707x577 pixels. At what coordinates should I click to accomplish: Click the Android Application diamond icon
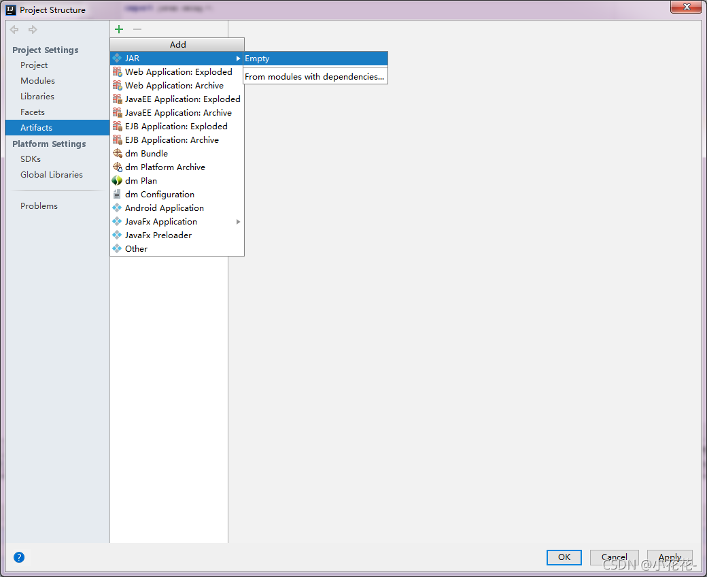pyautogui.click(x=117, y=208)
